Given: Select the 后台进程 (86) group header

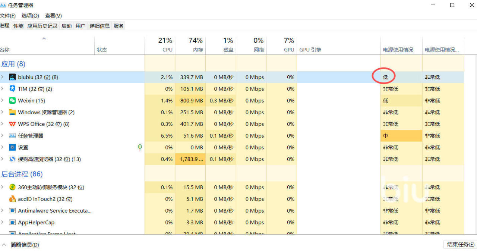Looking at the screenshot, I should 22,174.
